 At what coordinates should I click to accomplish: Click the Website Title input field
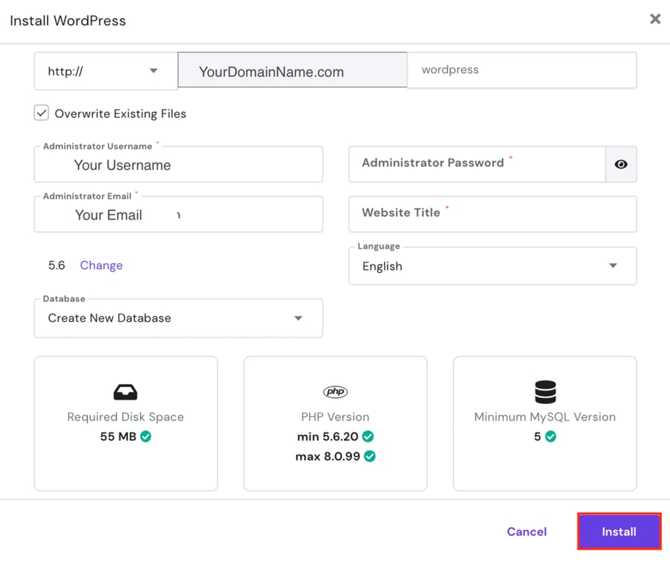(492, 213)
